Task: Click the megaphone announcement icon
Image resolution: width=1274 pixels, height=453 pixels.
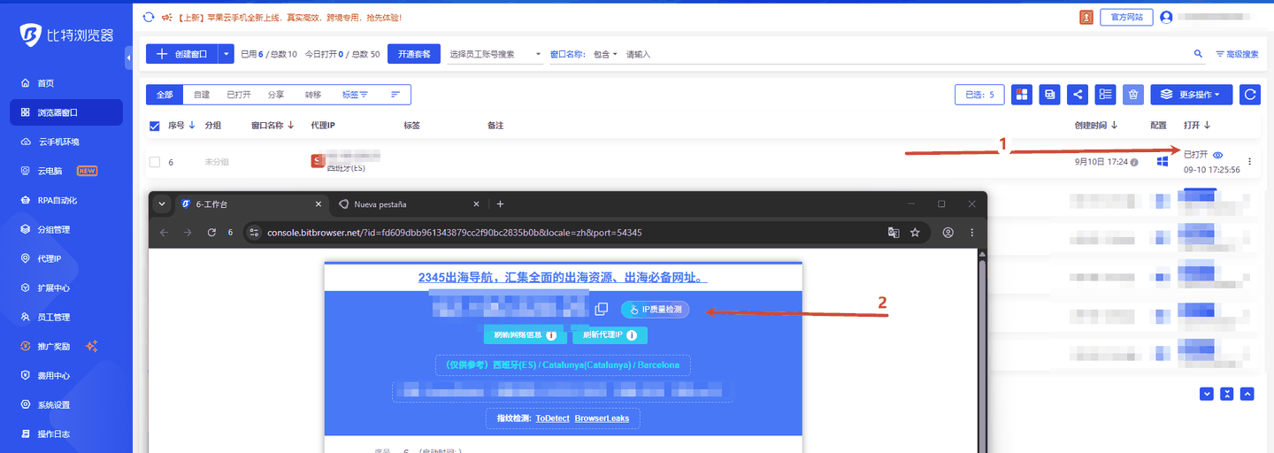Action: [x=165, y=17]
